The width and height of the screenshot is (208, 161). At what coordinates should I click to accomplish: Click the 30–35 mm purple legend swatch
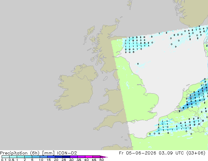pyautogui.click(x=74, y=157)
